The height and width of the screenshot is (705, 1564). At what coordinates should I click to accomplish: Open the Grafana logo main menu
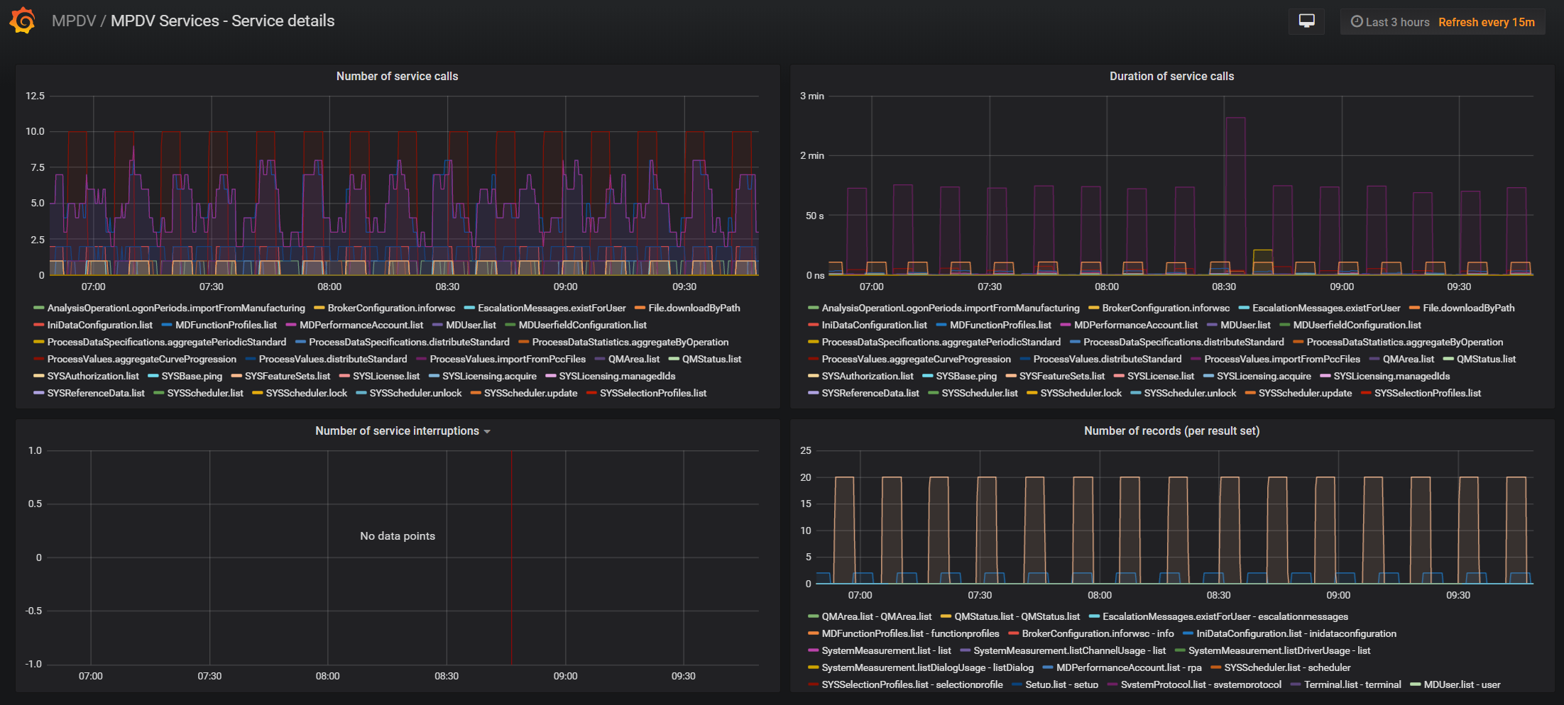(x=23, y=21)
